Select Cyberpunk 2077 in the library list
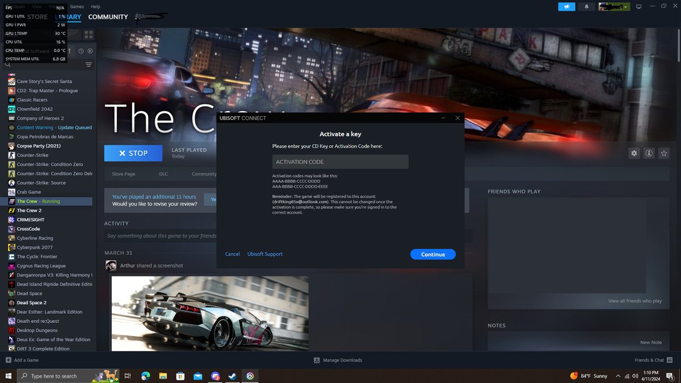Image resolution: width=681 pixels, height=383 pixels. coord(35,247)
